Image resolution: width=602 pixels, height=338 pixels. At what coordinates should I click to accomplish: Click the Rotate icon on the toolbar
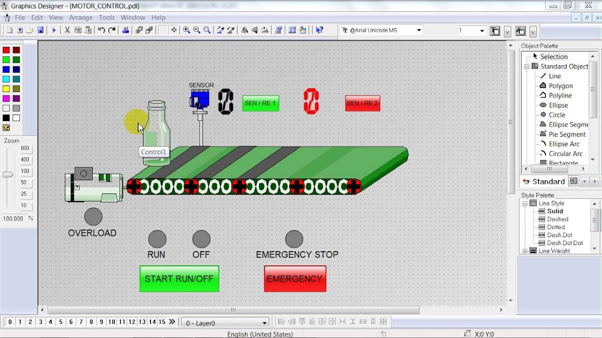[x=265, y=30]
